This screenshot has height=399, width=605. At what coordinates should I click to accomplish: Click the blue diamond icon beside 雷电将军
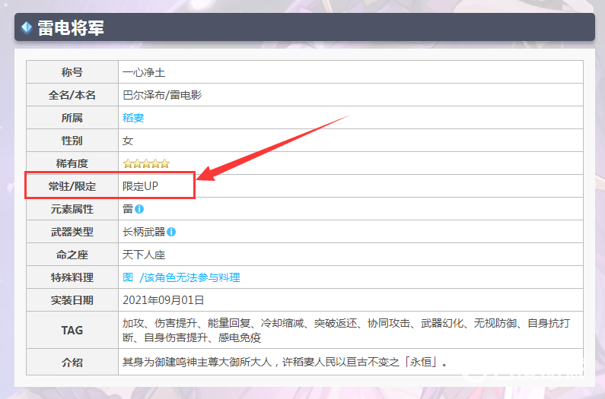point(27,27)
